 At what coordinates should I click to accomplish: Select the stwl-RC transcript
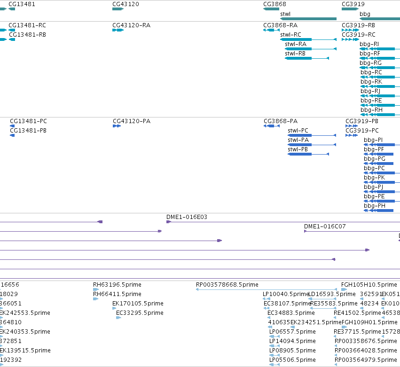[x=308, y=39]
